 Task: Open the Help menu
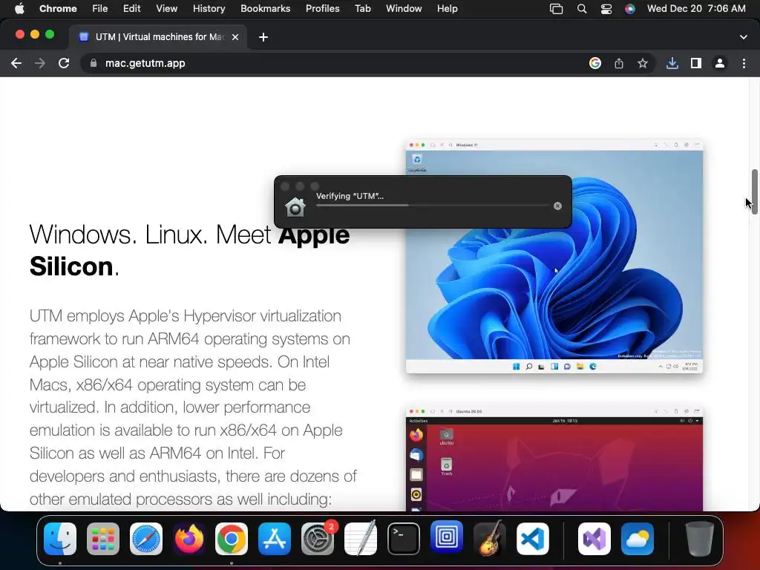(x=447, y=9)
